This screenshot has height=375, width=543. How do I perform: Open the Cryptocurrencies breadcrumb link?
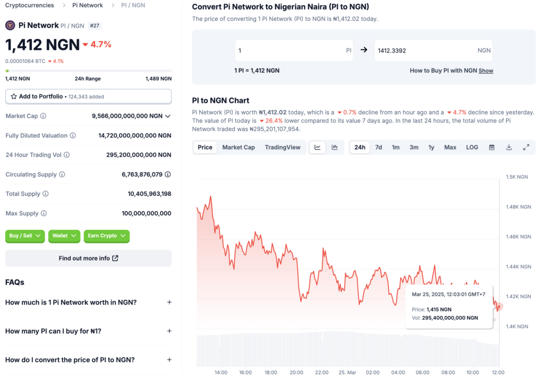30,5
